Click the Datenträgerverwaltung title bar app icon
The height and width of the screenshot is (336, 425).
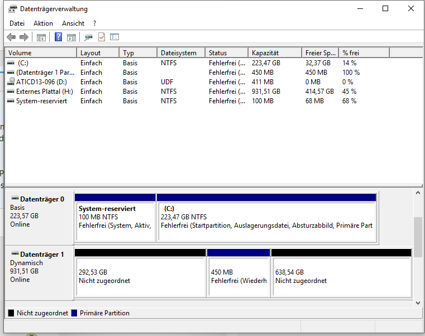pos(12,9)
